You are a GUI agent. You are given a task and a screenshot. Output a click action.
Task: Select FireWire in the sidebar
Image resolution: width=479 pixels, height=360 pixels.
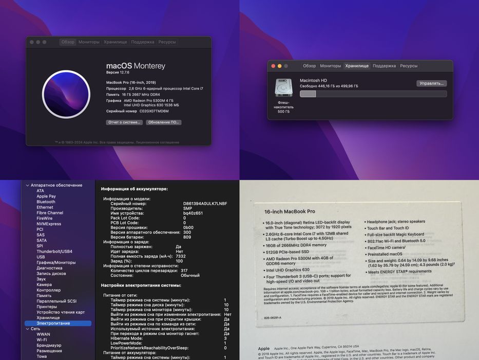[44, 218]
